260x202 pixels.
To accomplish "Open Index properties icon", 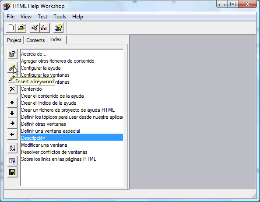I will click(12, 54).
